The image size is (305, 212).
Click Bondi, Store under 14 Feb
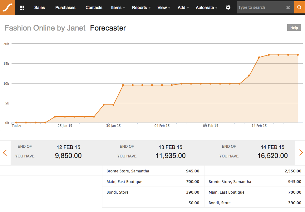(x=219, y=203)
